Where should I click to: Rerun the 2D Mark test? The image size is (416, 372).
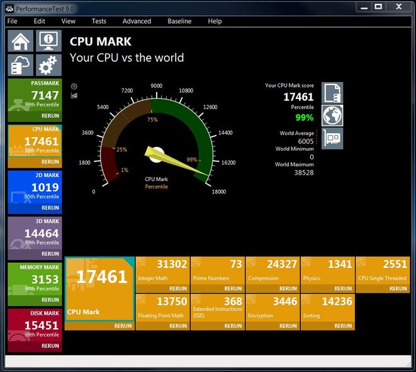tap(50, 208)
